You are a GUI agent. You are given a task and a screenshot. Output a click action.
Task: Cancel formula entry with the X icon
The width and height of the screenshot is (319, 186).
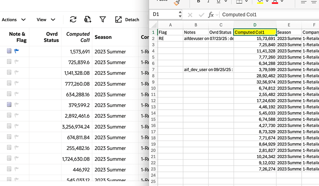(x=190, y=15)
